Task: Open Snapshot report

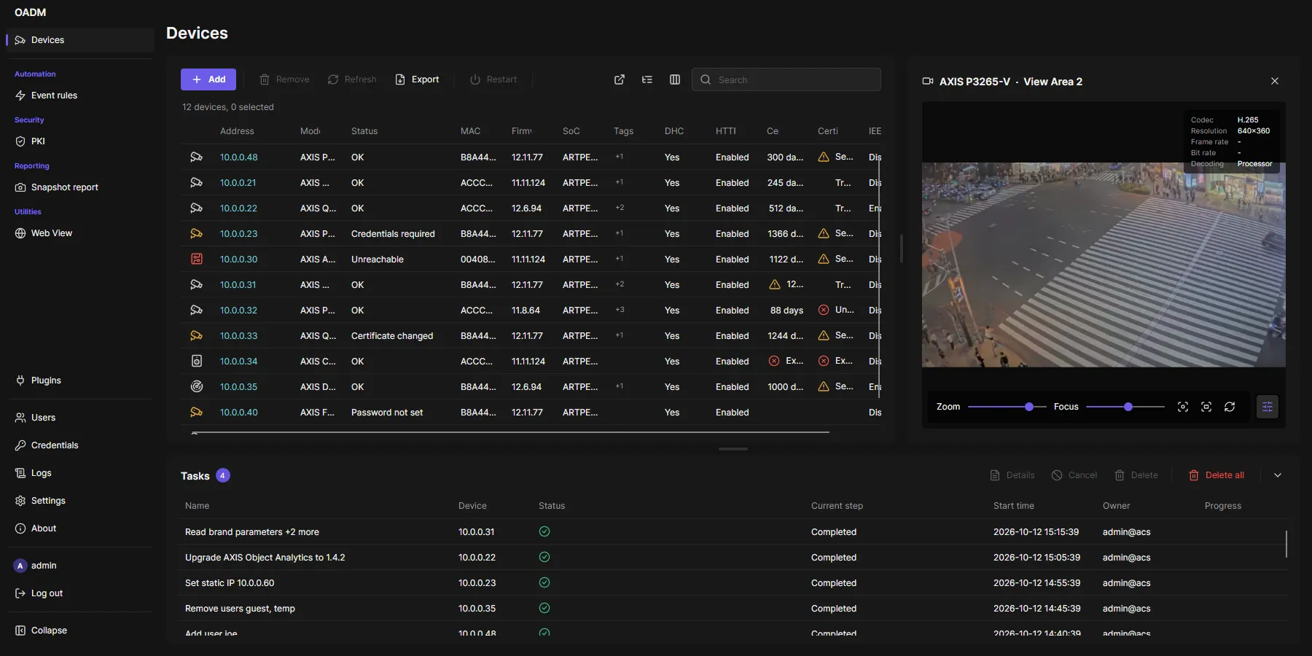Action: (x=80, y=187)
